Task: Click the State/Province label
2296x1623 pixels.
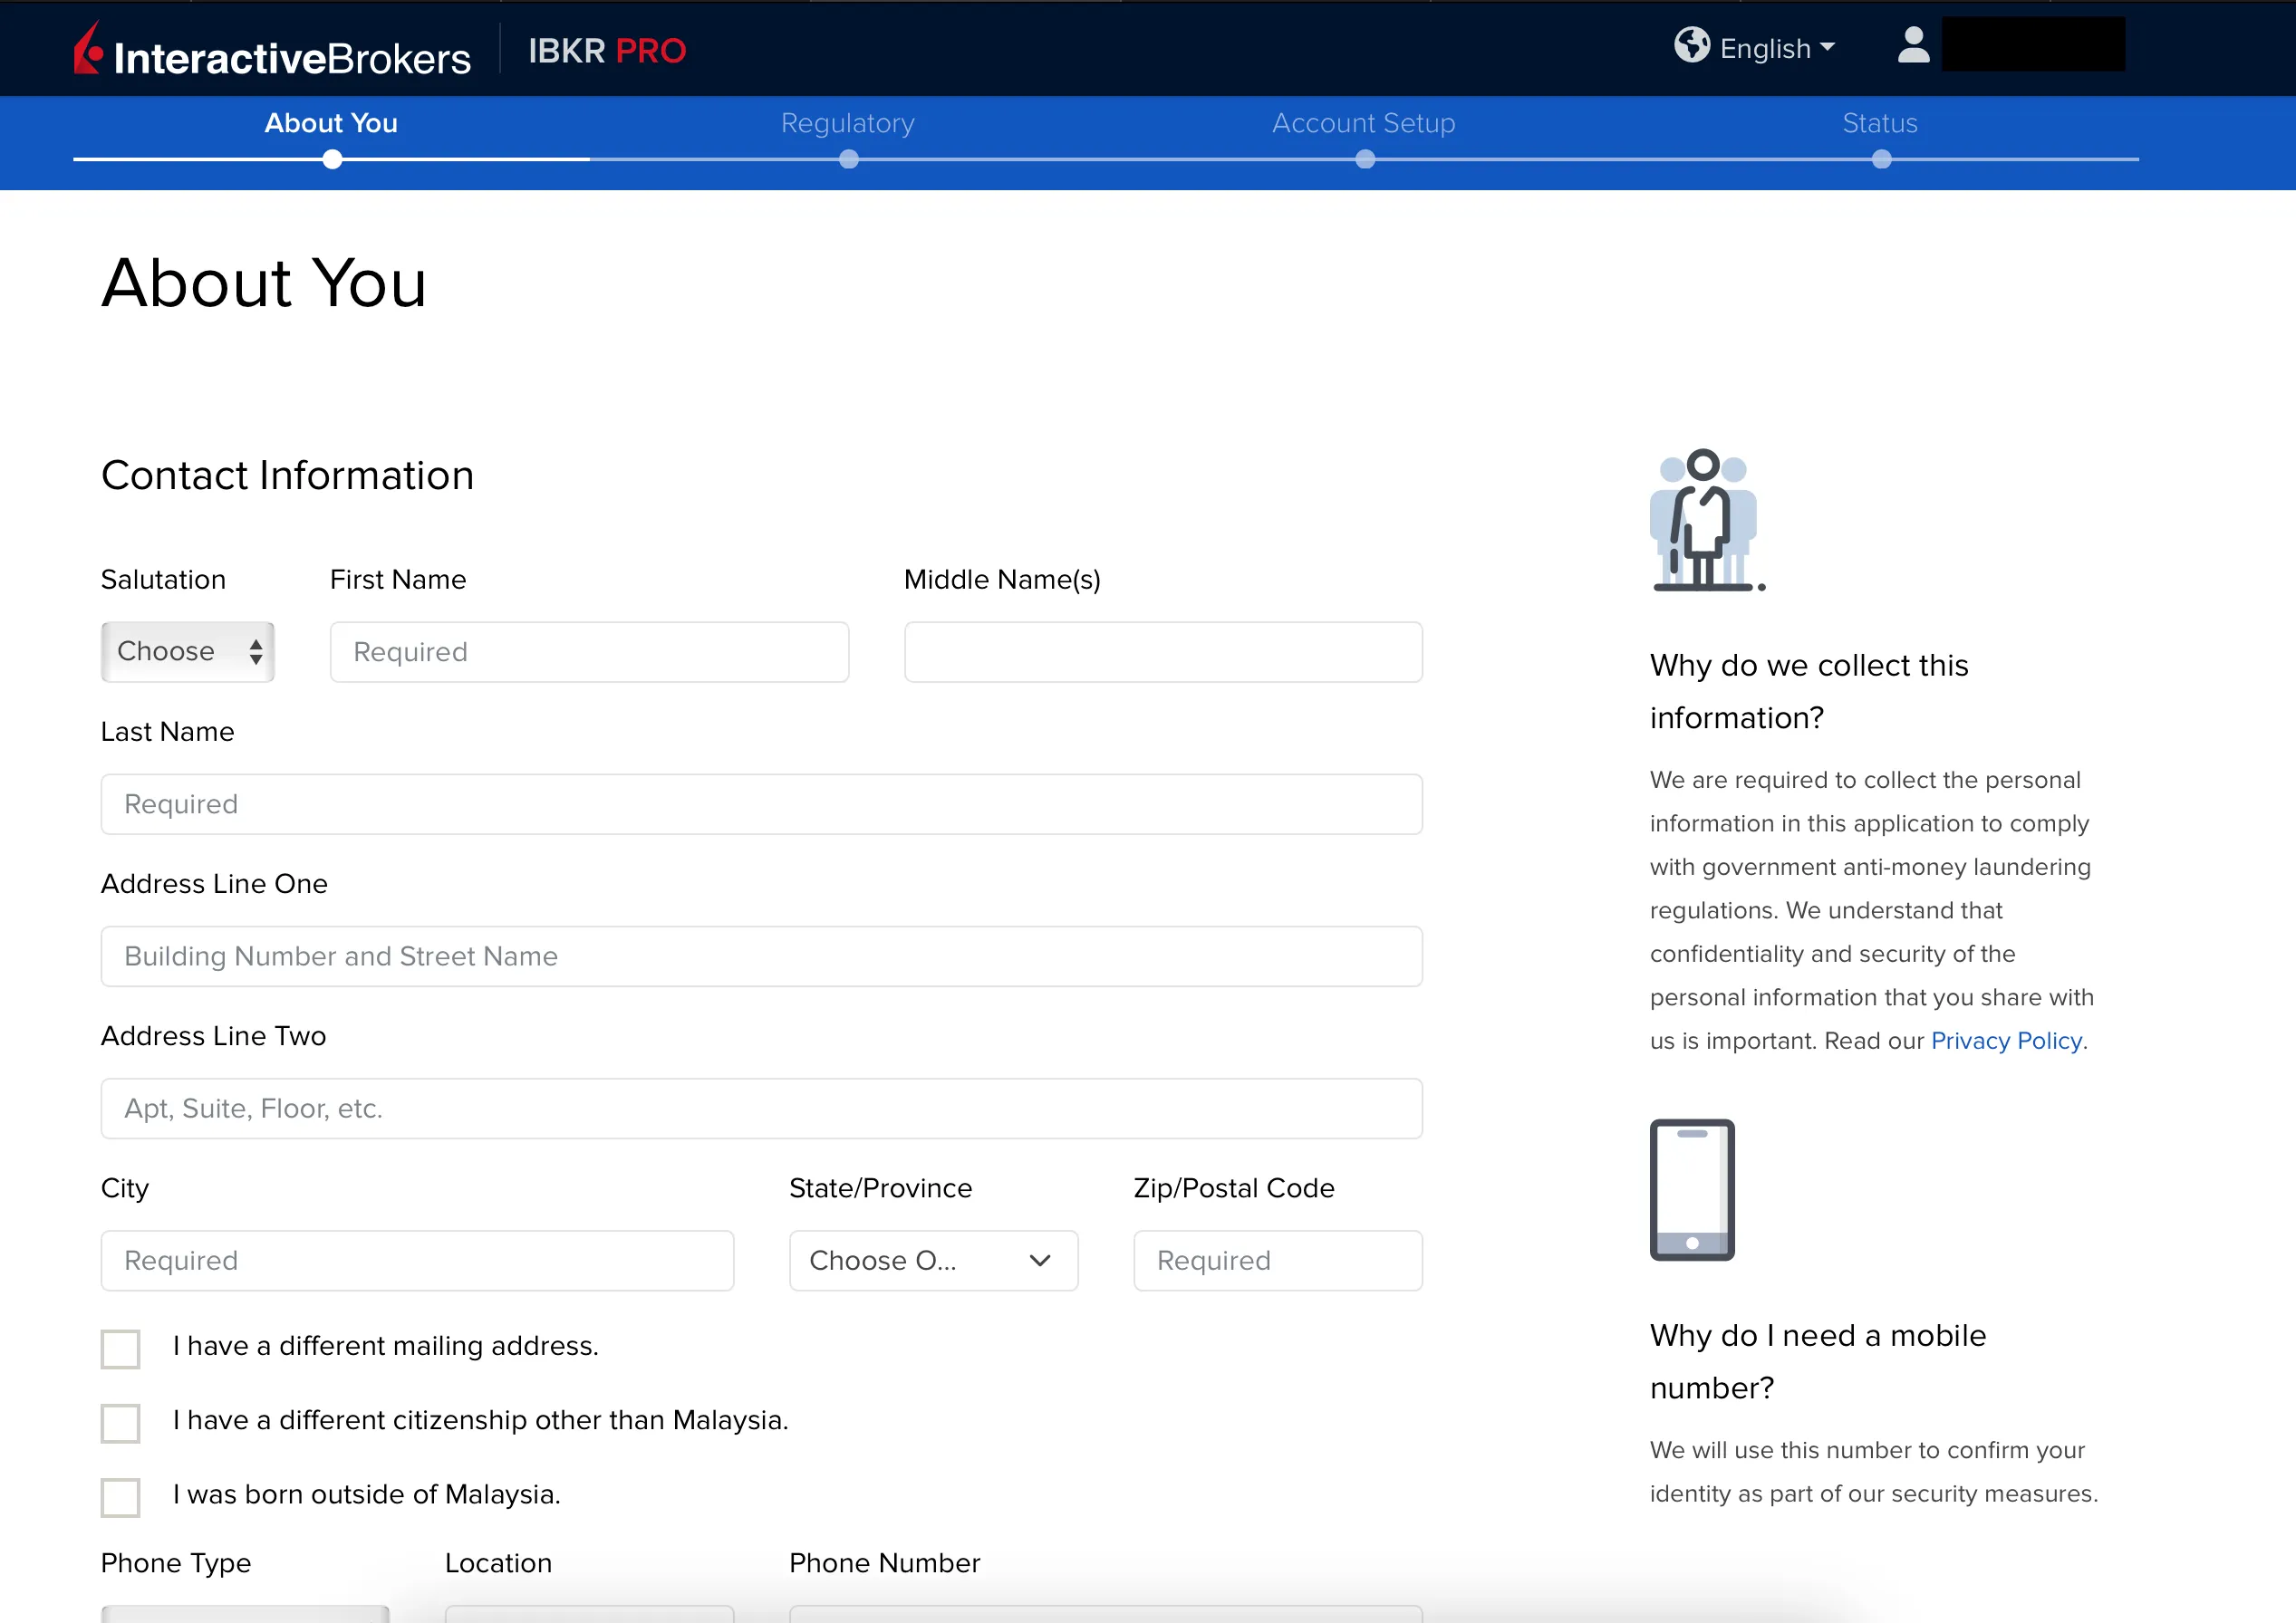Action: click(880, 1187)
